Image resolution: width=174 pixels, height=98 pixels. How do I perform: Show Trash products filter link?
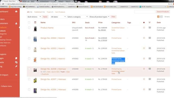[x=50, y=12]
